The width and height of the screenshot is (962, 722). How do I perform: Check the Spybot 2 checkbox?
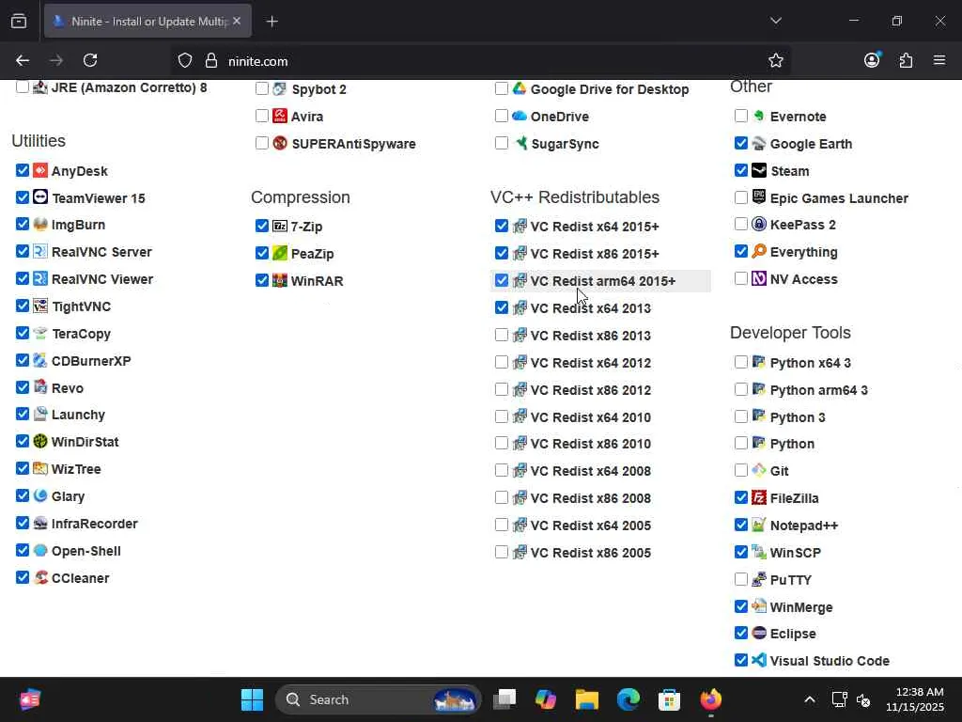(x=262, y=88)
